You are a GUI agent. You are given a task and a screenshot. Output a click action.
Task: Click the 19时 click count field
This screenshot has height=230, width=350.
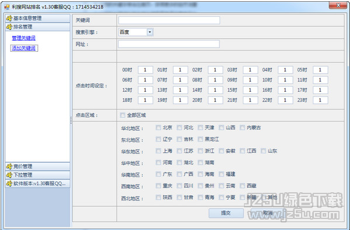click(x=181, y=100)
